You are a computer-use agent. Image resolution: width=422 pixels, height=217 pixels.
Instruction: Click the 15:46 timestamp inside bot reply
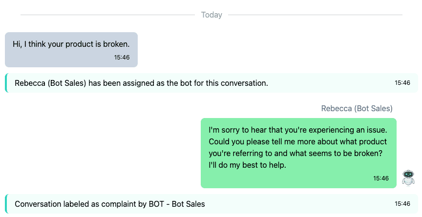click(x=381, y=178)
